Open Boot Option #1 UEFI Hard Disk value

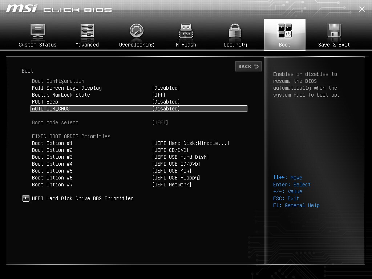[190, 143]
